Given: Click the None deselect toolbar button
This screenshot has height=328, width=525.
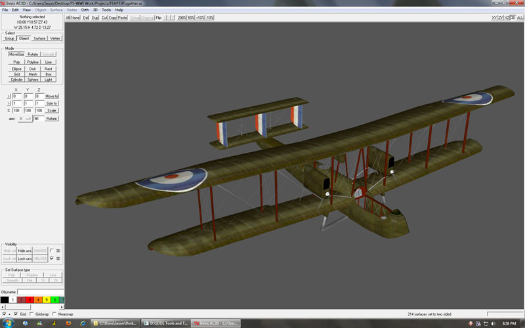Looking at the screenshot, I should coord(75,18).
